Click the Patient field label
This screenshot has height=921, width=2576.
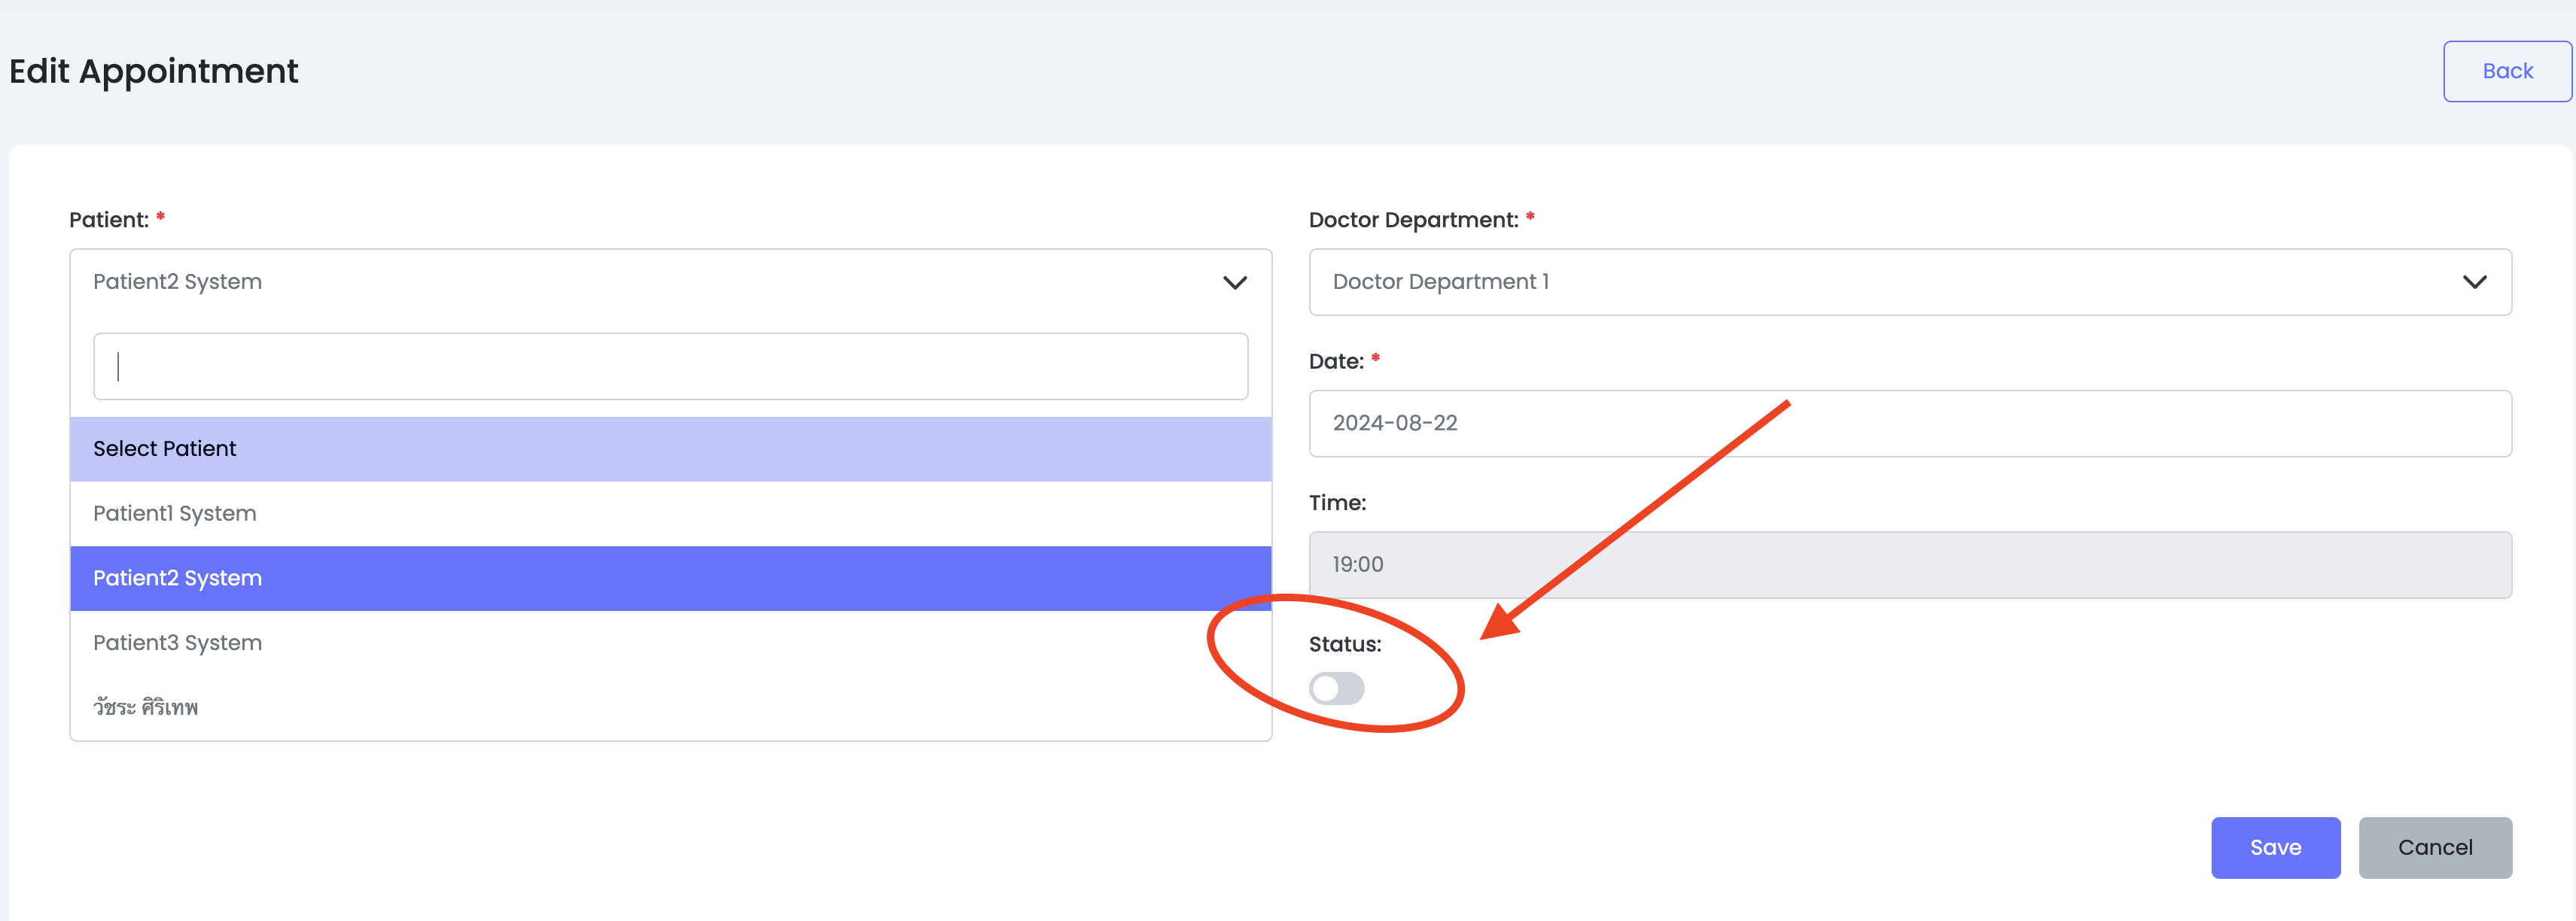pyautogui.click(x=109, y=220)
